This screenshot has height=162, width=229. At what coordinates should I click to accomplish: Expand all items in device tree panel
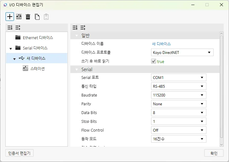[x=18, y=28]
